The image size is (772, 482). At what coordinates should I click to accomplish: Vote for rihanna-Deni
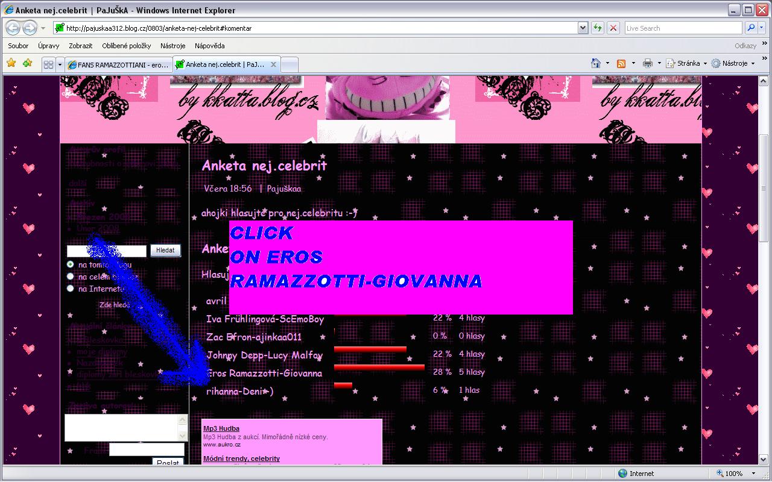point(239,392)
